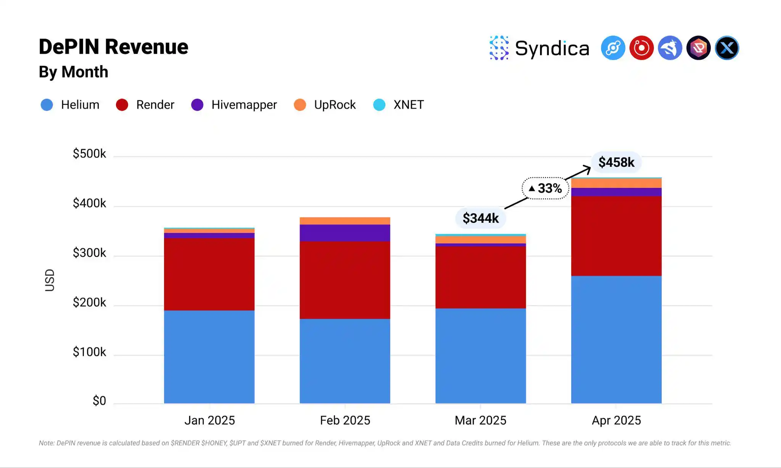The width and height of the screenshot is (781, 468).
Task: Click the red Render logo icon
Action: 641,48
